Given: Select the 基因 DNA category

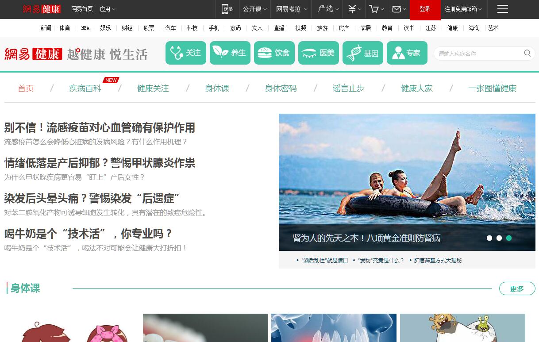Looking at the screenshot, I should [363, 53].
